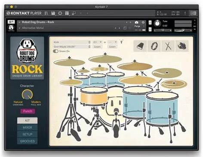Go to next instrument arrow by camera
Viewport: 203px width, 157px height.
point(130,22)
